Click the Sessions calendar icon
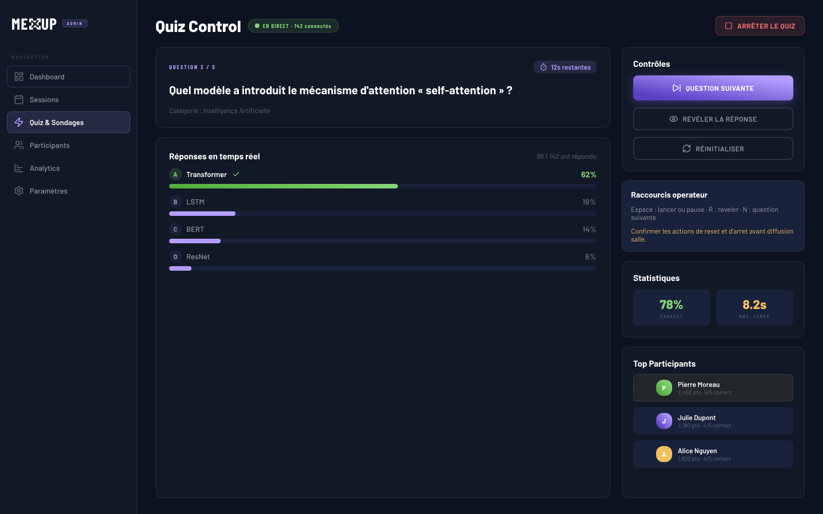Image resolution: width=823 pixels, height=514 pixels. [x=19, y=99]
